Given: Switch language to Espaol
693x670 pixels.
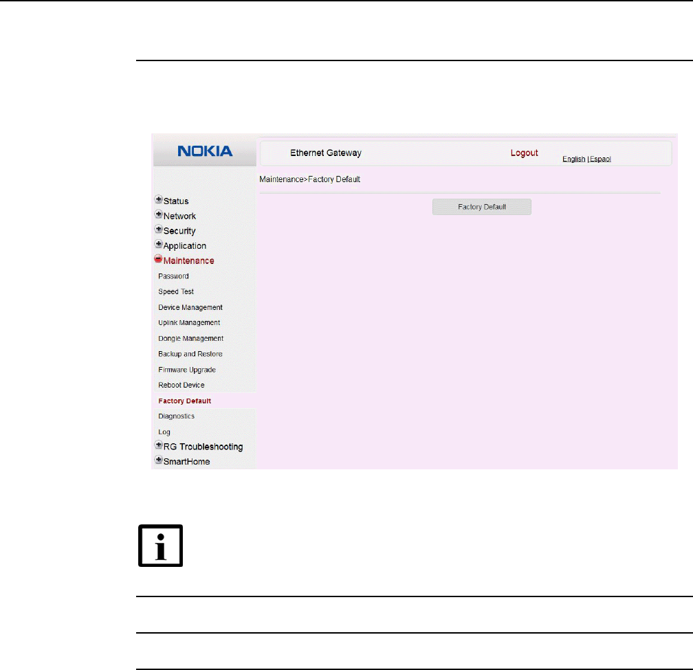Looking at the screenshot, I should click(601, 159).
